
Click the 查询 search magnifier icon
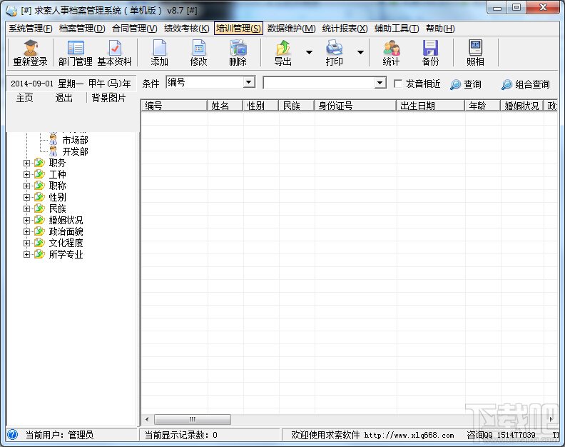tap(455, 84)
